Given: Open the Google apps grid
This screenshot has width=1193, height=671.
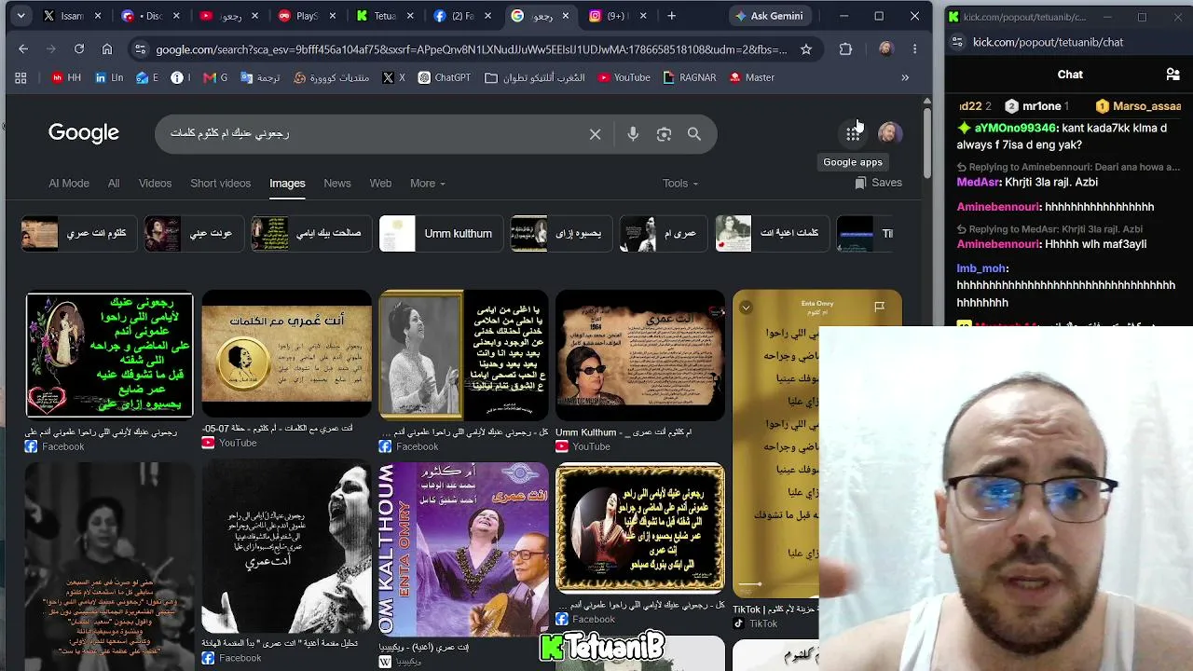Looking at the screenshot, I should (x=853, y=134).
